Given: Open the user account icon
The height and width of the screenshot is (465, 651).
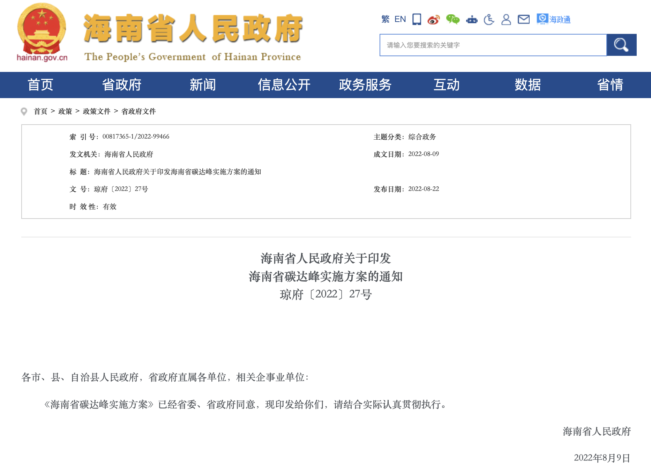Looking at the screenshot, I should click(506, 20).
